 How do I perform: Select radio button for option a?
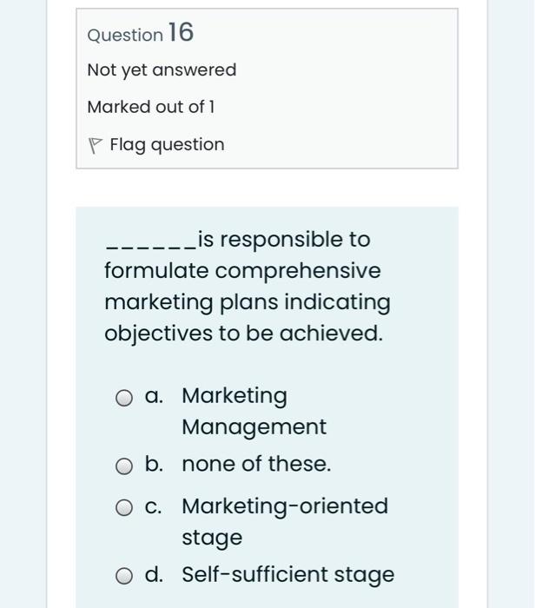pos(125,398)
